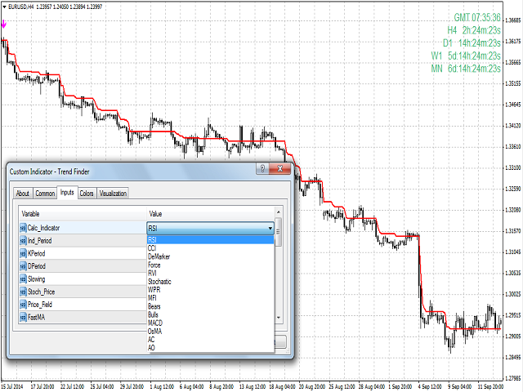
Task: Open the Common tab
Action: click(45, 194)
